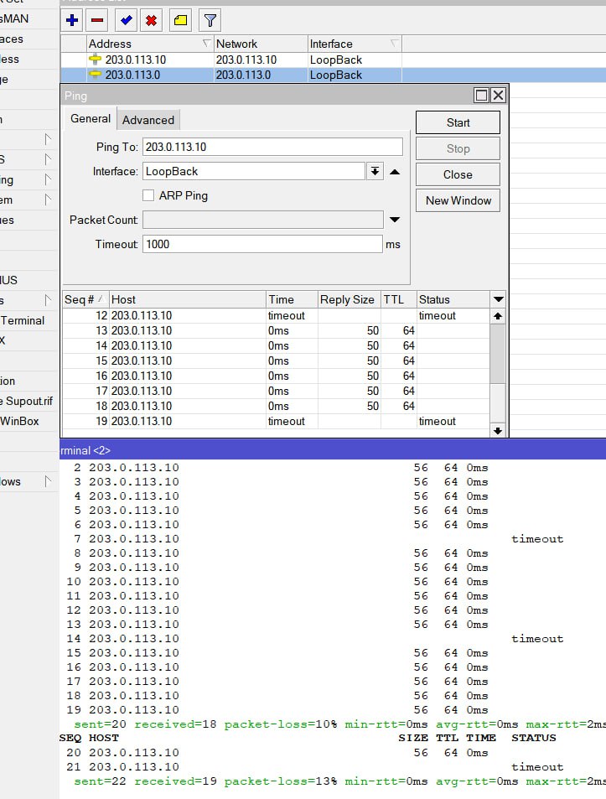Sort address list by Interface column
This screenshot has height=799, width=606.
[355, 44]
